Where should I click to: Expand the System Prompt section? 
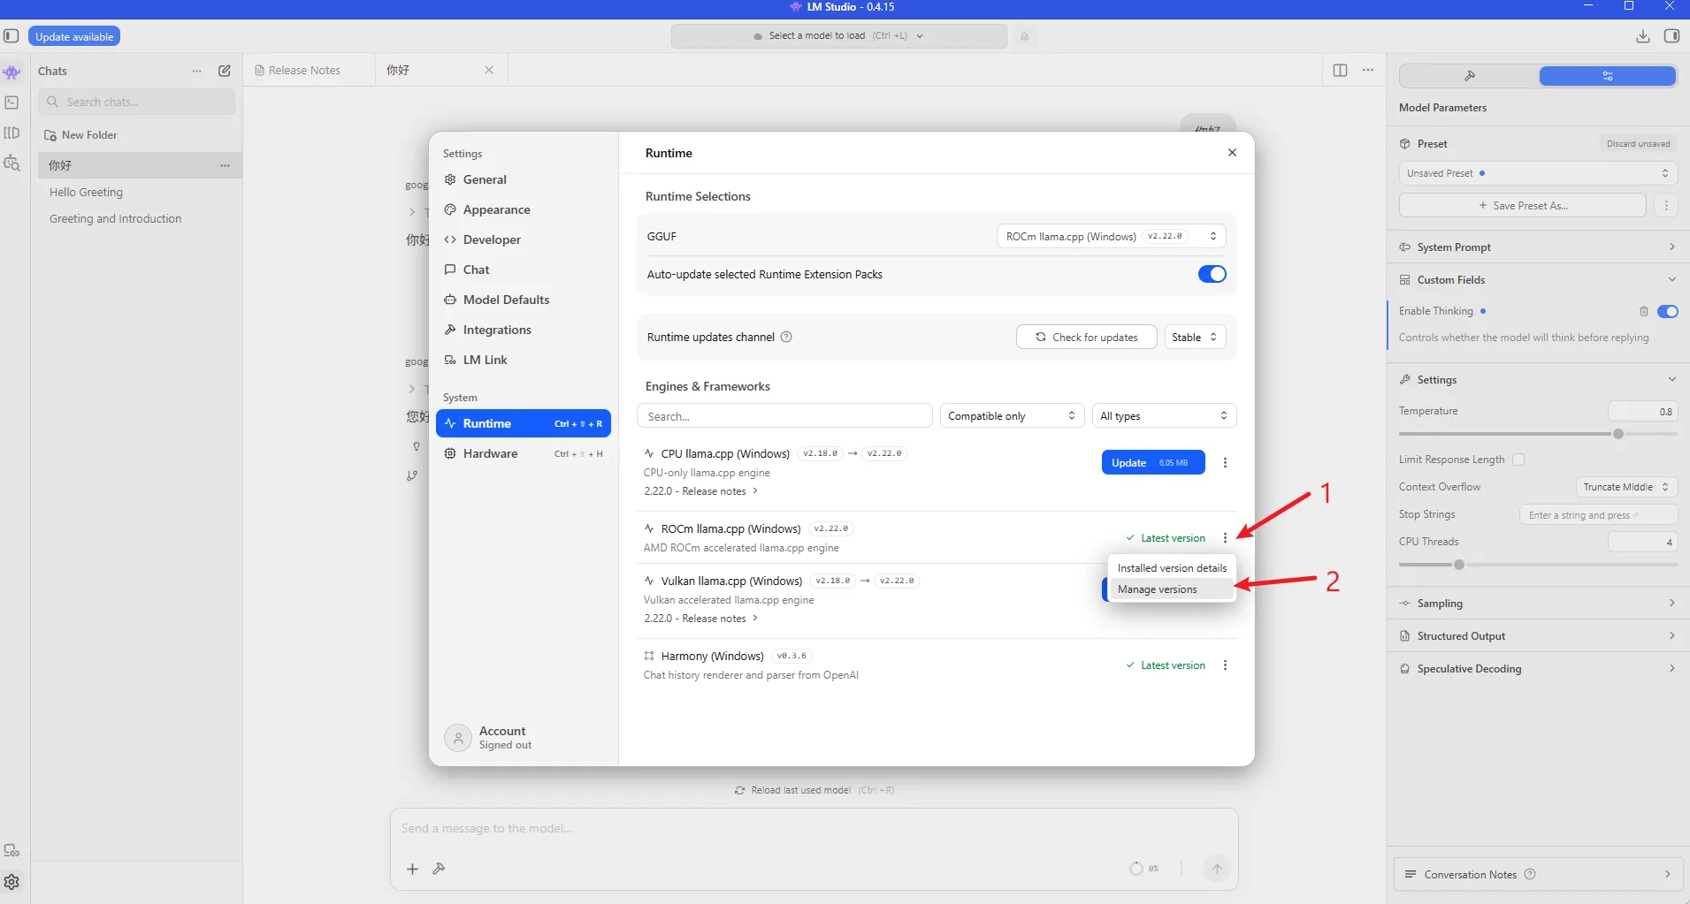(x=1538, y=247)
